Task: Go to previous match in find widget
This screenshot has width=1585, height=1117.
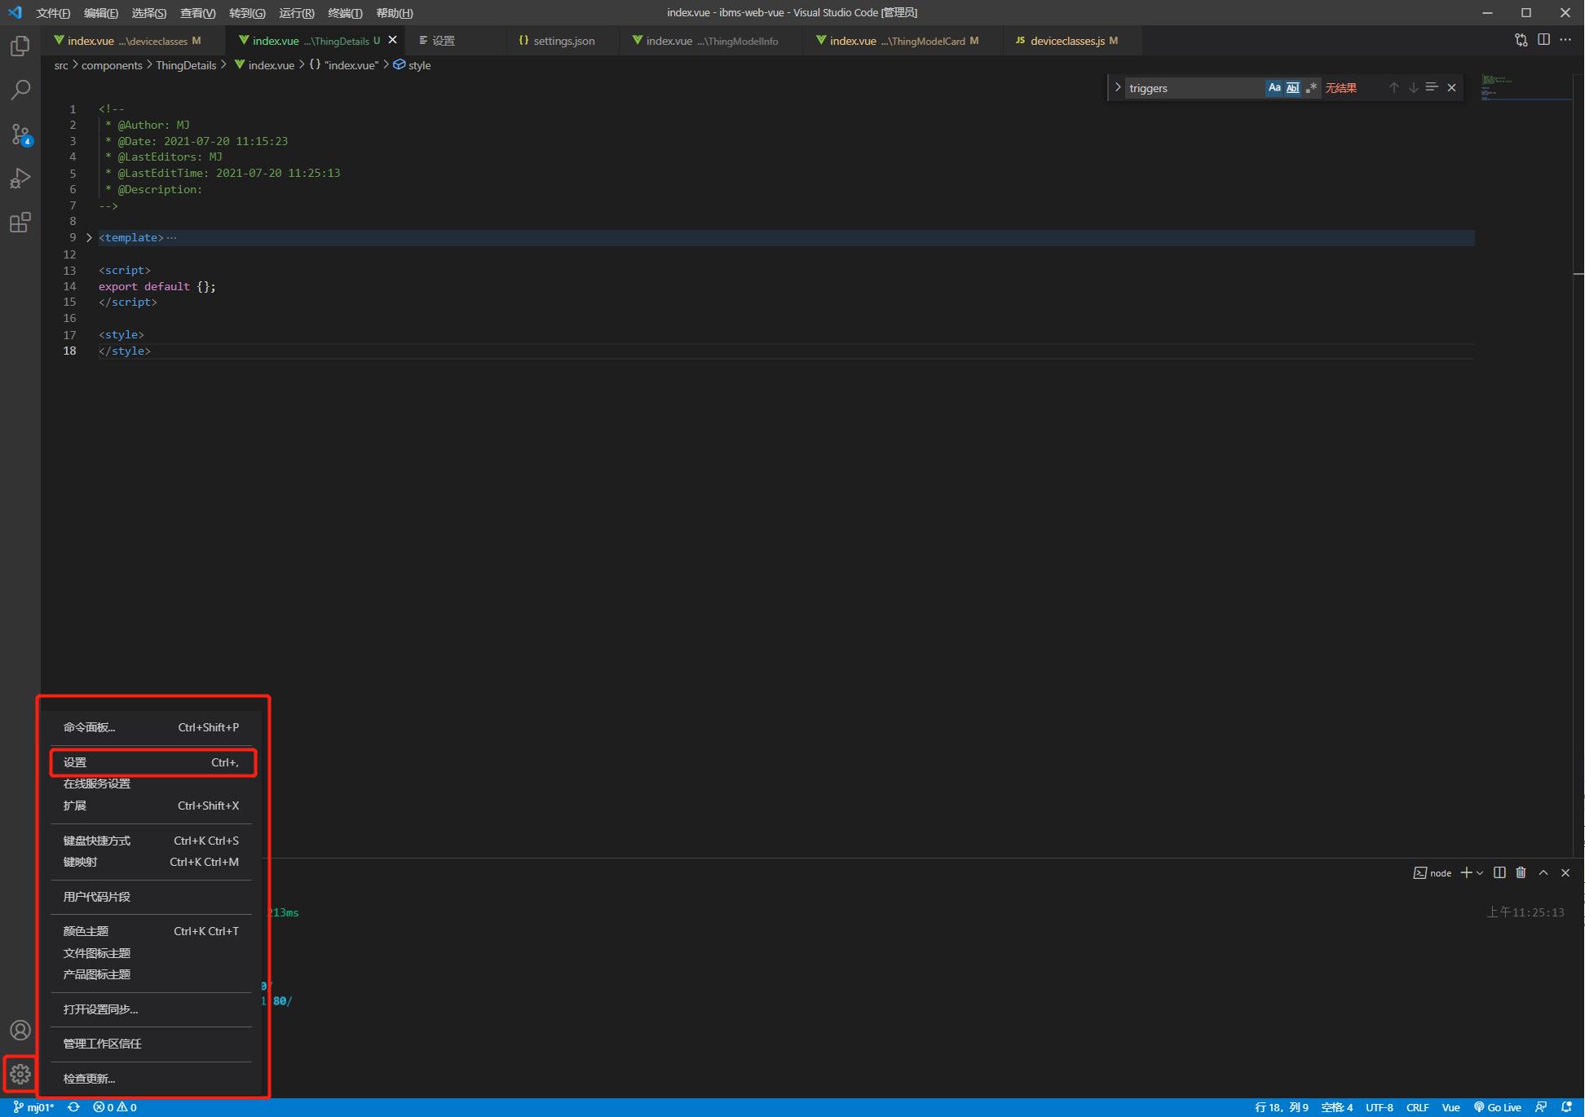Action: tap(1393, 87)
